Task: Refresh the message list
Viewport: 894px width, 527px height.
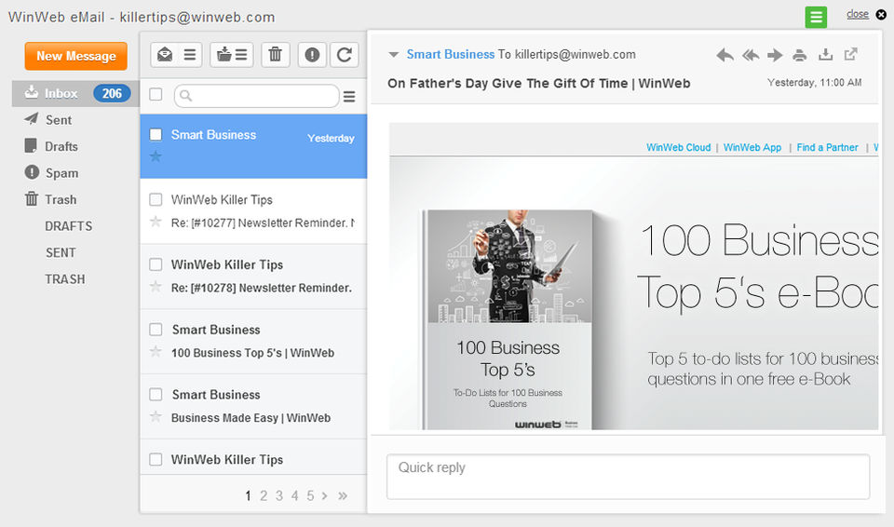Action: click(x=344, y=55)
